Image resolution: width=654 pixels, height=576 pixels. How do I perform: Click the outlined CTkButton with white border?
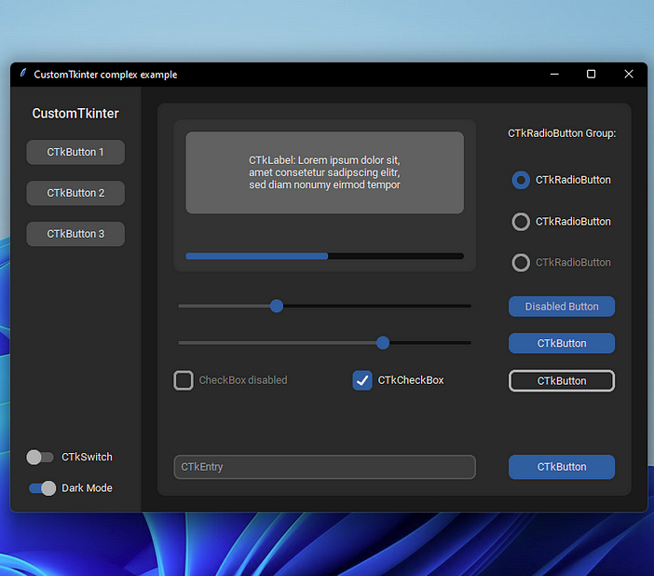pyautogui.click(x=562, y=380)
